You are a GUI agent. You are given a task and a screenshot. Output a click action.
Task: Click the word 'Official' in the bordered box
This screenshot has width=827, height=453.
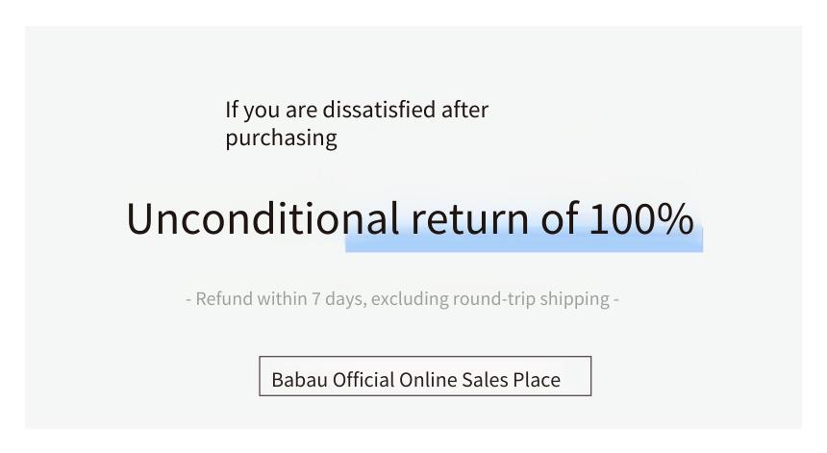click(x=363, y=380)
